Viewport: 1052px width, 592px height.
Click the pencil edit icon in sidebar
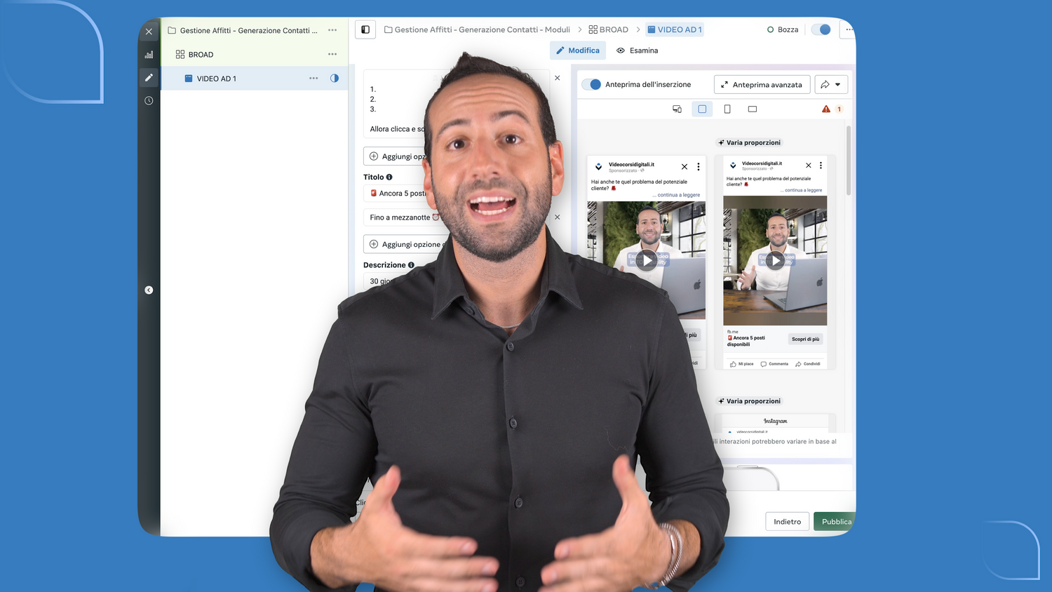coord(149,78)
